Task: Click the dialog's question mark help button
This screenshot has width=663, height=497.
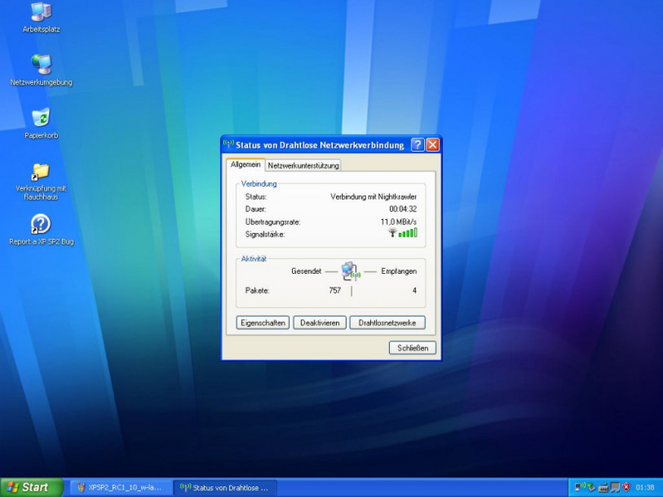Action: pos(417,145)
